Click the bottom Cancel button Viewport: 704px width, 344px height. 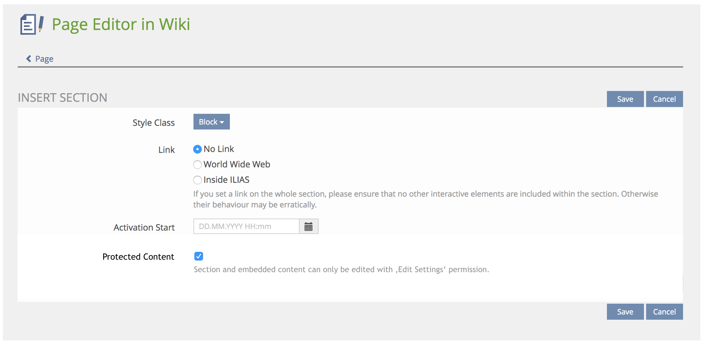(x=664, y=312)
